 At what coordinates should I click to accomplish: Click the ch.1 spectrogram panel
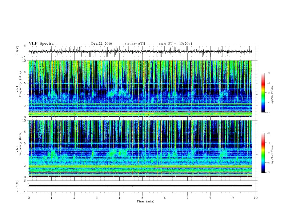pos(140,89)
